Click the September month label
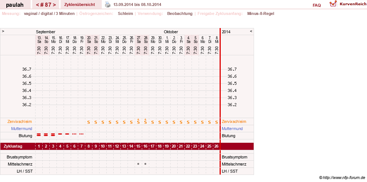The height and width of the screenshot is (182, 367). click(x=46, y=32)
